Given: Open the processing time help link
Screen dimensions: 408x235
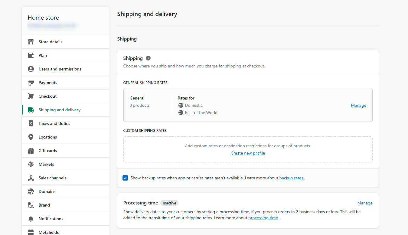Looking at the screenshot, I should pos(263,218).
